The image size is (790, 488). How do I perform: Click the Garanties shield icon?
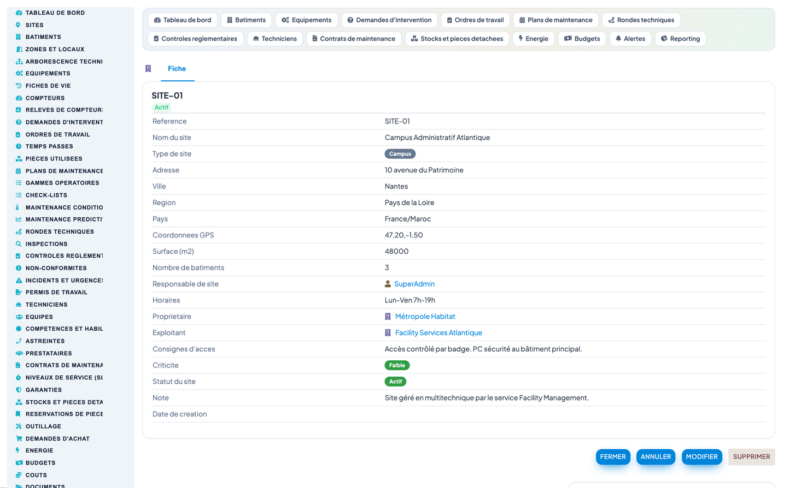click(x=19, y=390)
